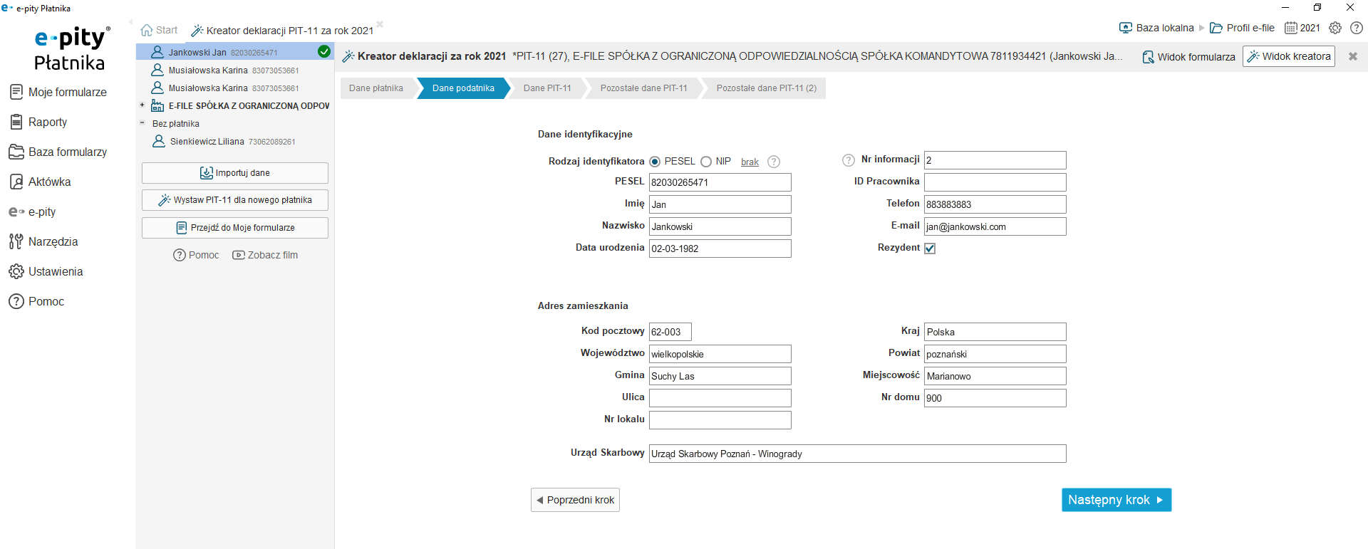
Task: Click the Kraj field
Action: coord(995,332)
